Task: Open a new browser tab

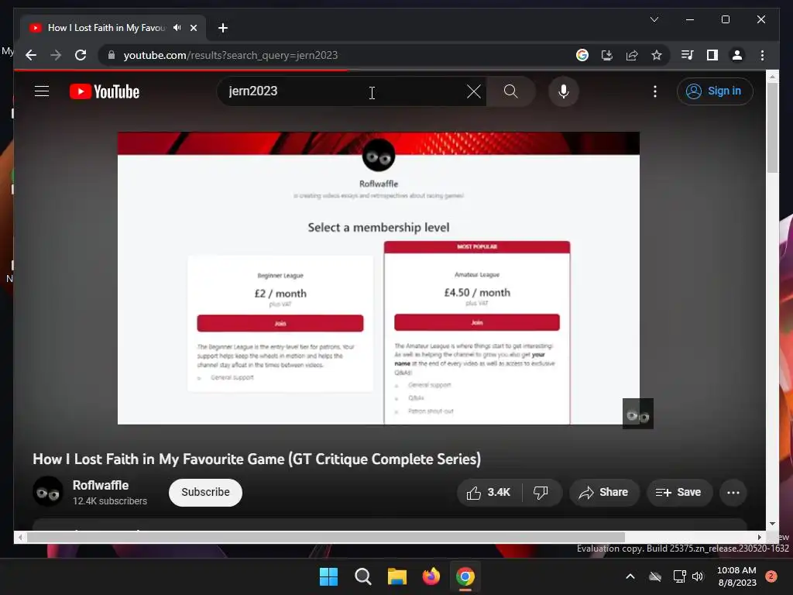Action: click(x=222, y=28)
